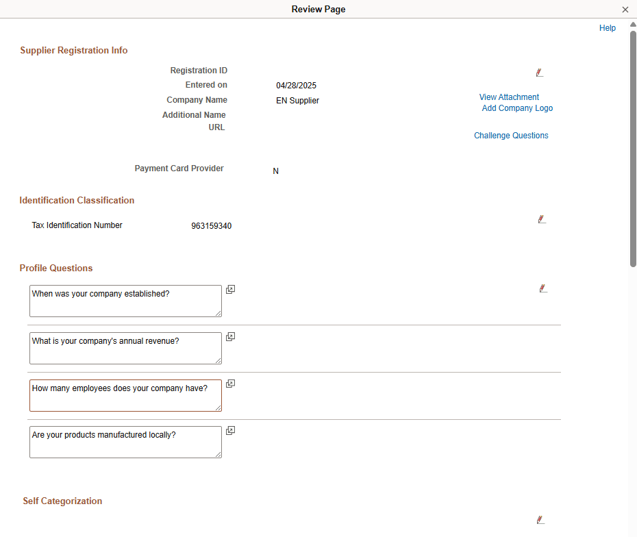Click inside the employees count text box

click(x=125, y=395)
